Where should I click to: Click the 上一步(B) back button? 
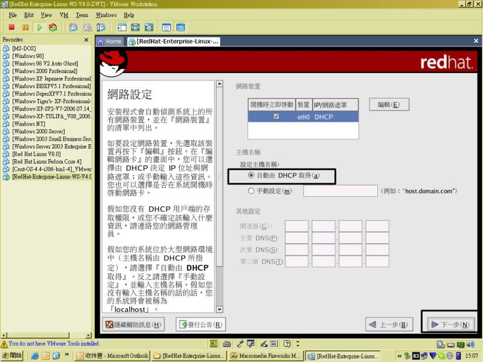389,325
